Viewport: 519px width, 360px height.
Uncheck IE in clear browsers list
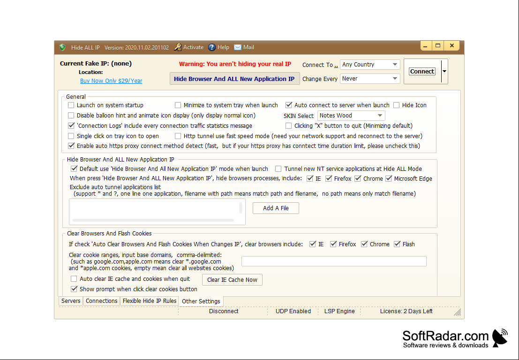(x=312, y=244)
